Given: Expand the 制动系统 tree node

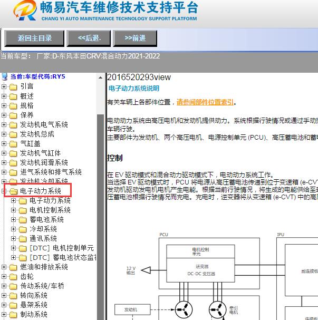Looking at the screenshot, I should click(4, 315).
